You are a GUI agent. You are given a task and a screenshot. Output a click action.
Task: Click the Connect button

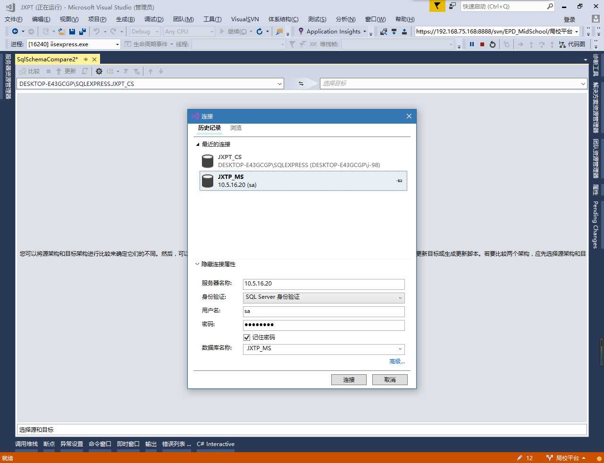(349, 380)
